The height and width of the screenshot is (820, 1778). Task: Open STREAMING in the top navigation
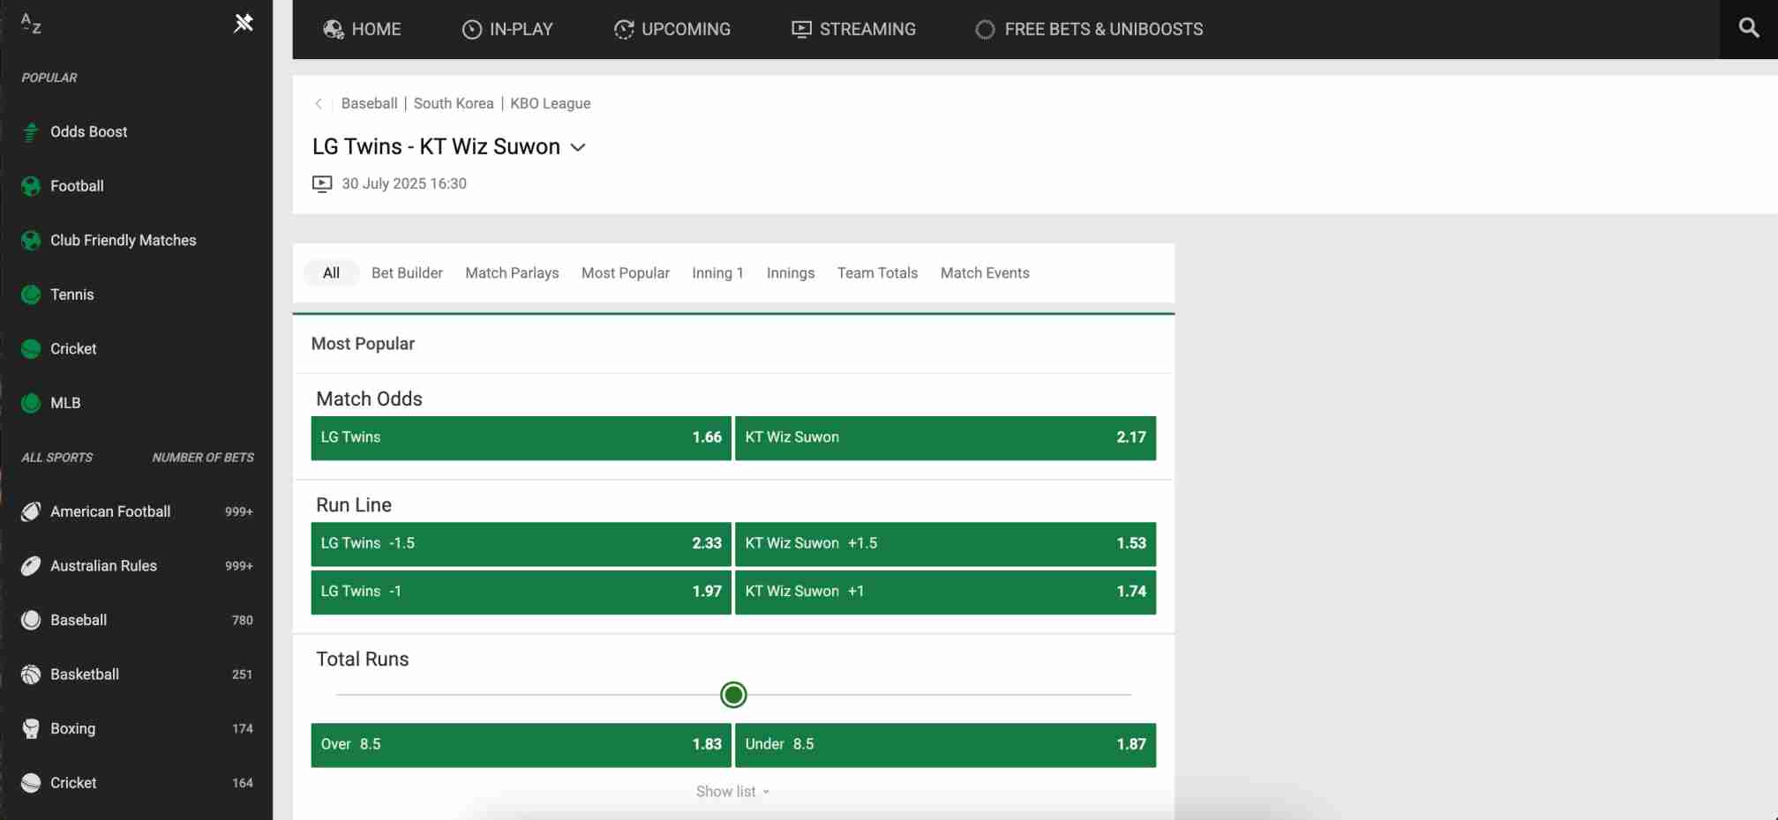pos(853,29)
